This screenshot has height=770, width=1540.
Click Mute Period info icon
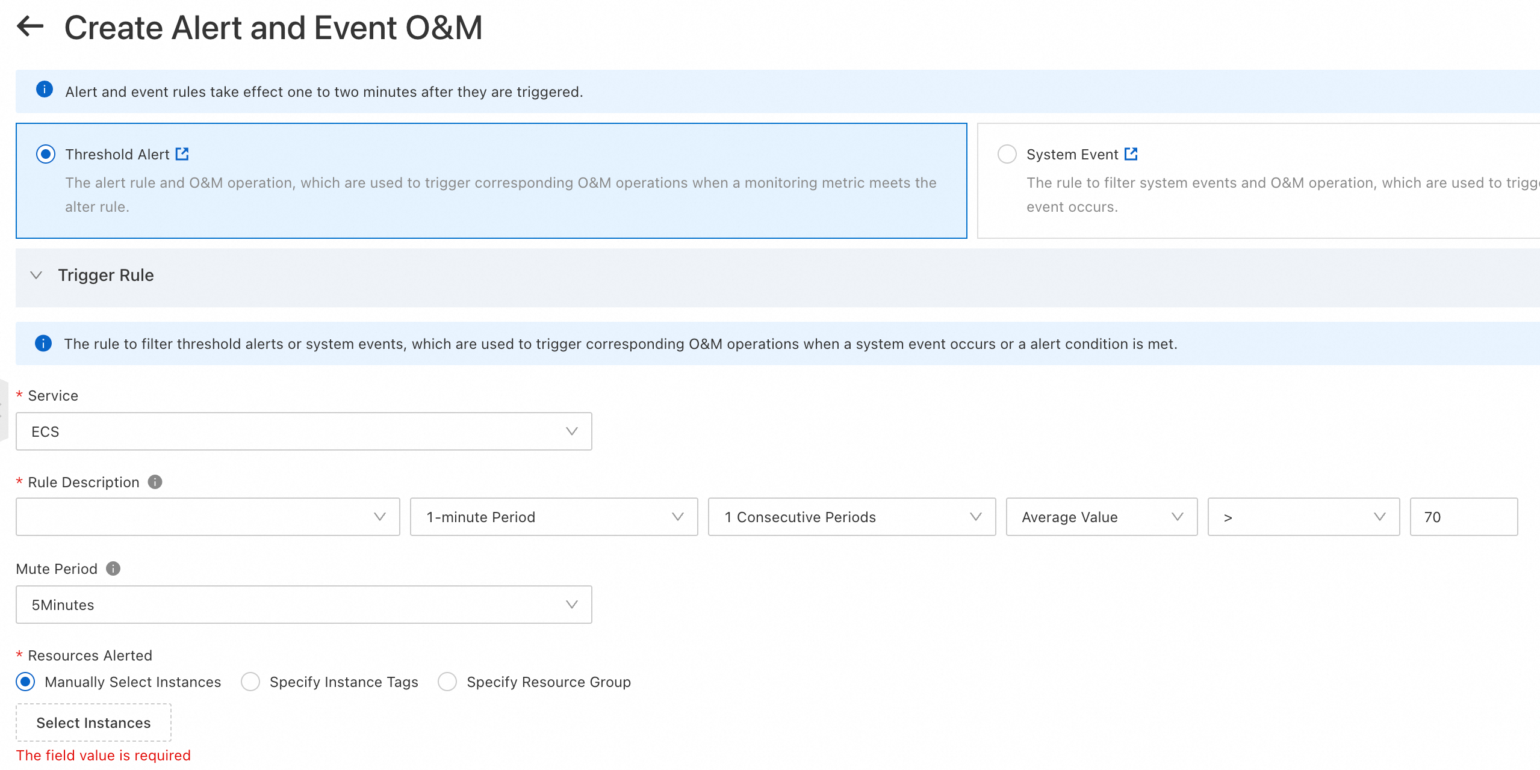(x=113, y=568)
